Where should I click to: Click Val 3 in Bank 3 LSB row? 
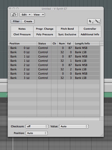click(x=71, y=78)
